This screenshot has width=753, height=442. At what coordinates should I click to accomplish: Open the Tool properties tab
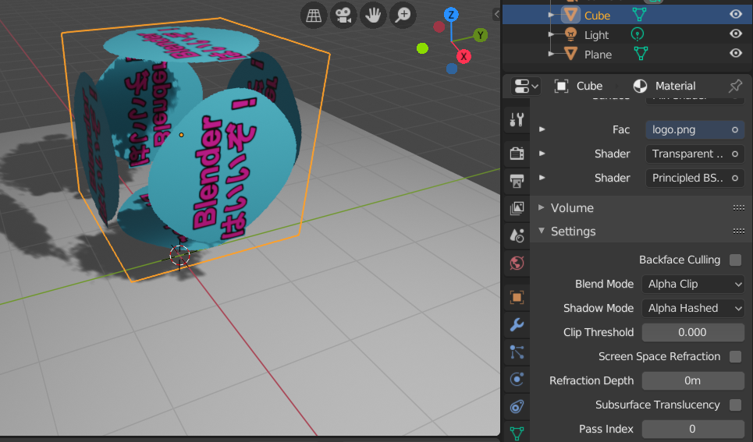click(517, 119)
